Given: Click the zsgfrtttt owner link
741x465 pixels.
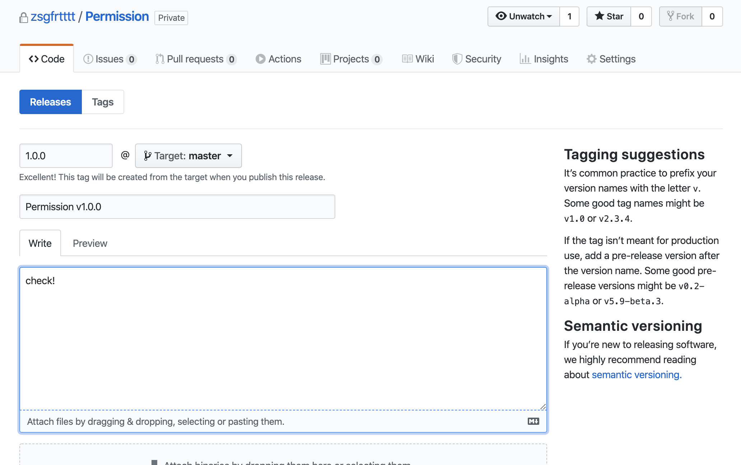Looking at the screenshot, I should pos(53,17).
